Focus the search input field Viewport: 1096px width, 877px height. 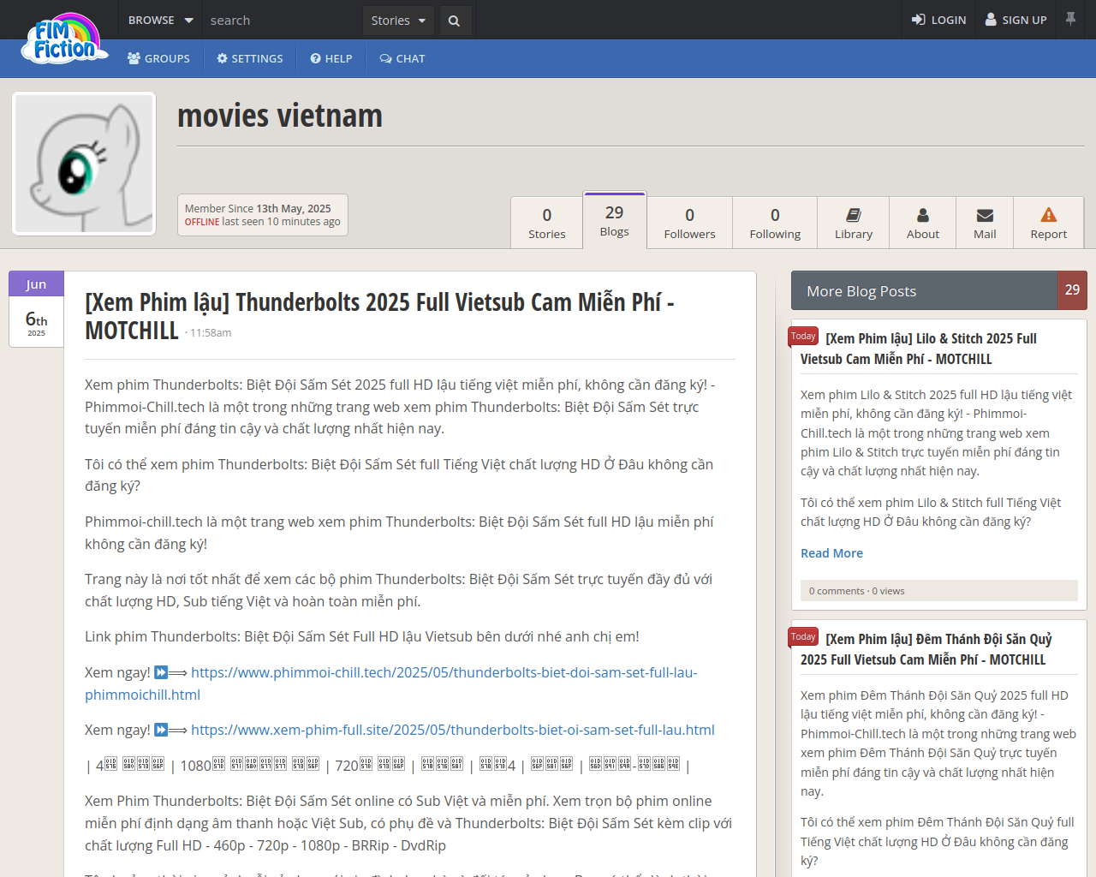pos(282,20)
